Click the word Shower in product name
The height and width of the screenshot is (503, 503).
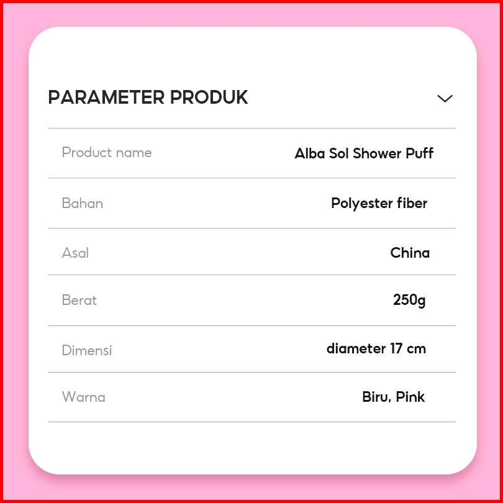[378, 153]
